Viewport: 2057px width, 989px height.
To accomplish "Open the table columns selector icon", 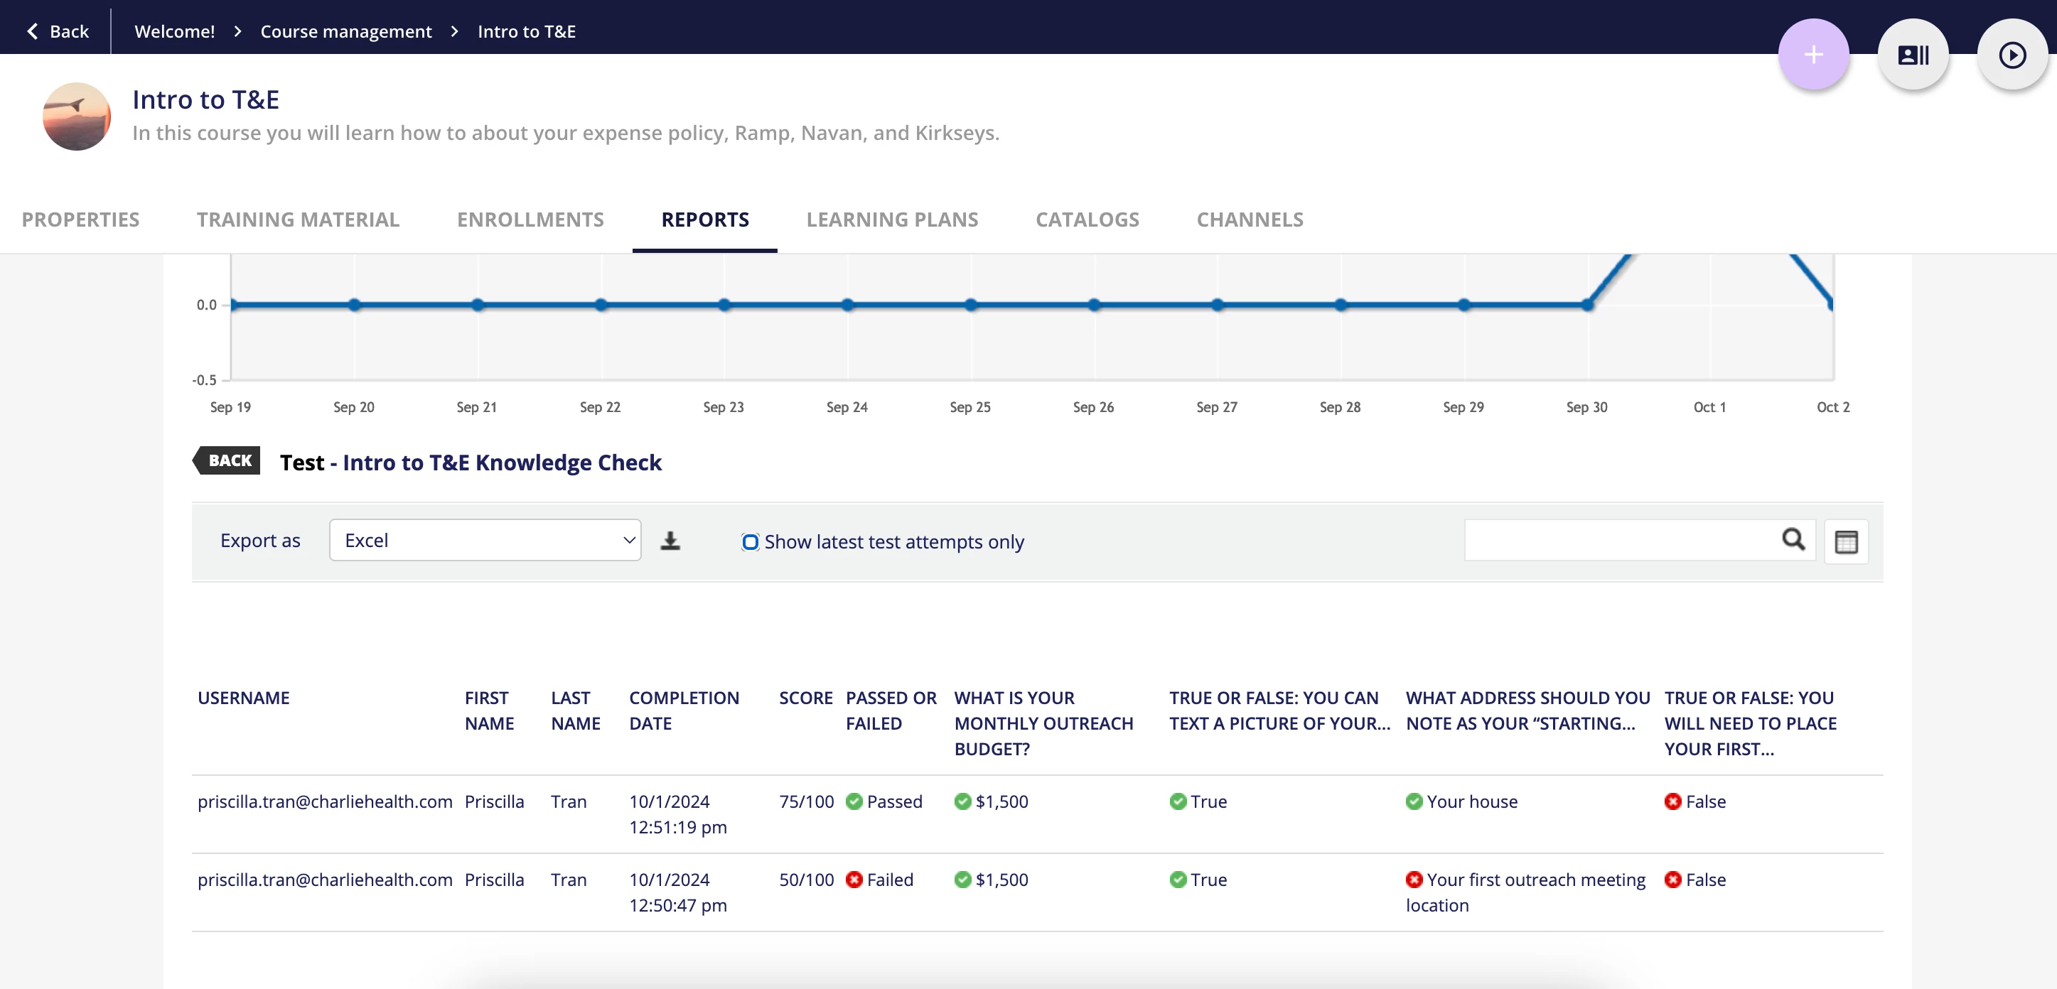I will click(x=1845, y=542).
